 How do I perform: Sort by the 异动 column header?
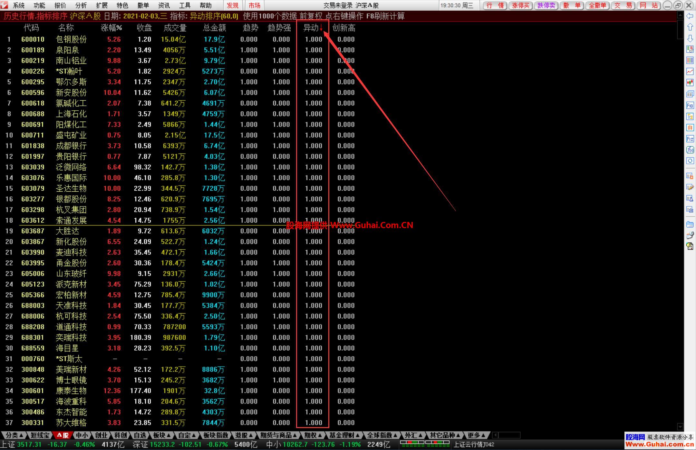tap(312, 28)
